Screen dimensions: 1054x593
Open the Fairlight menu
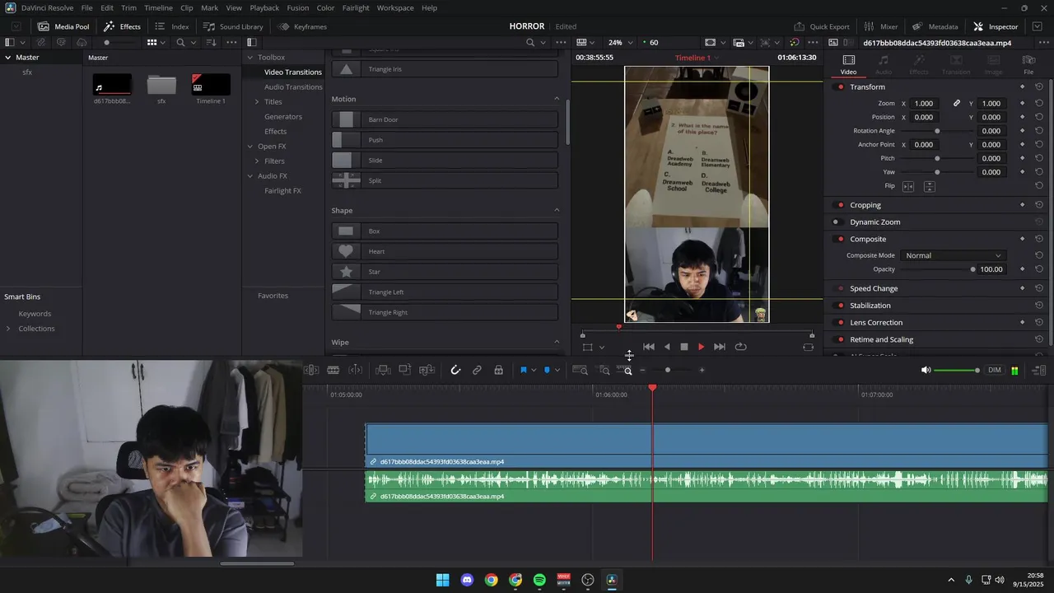tap(356, 7)
